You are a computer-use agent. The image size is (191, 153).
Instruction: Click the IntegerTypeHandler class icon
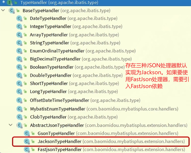pos(19,26)
